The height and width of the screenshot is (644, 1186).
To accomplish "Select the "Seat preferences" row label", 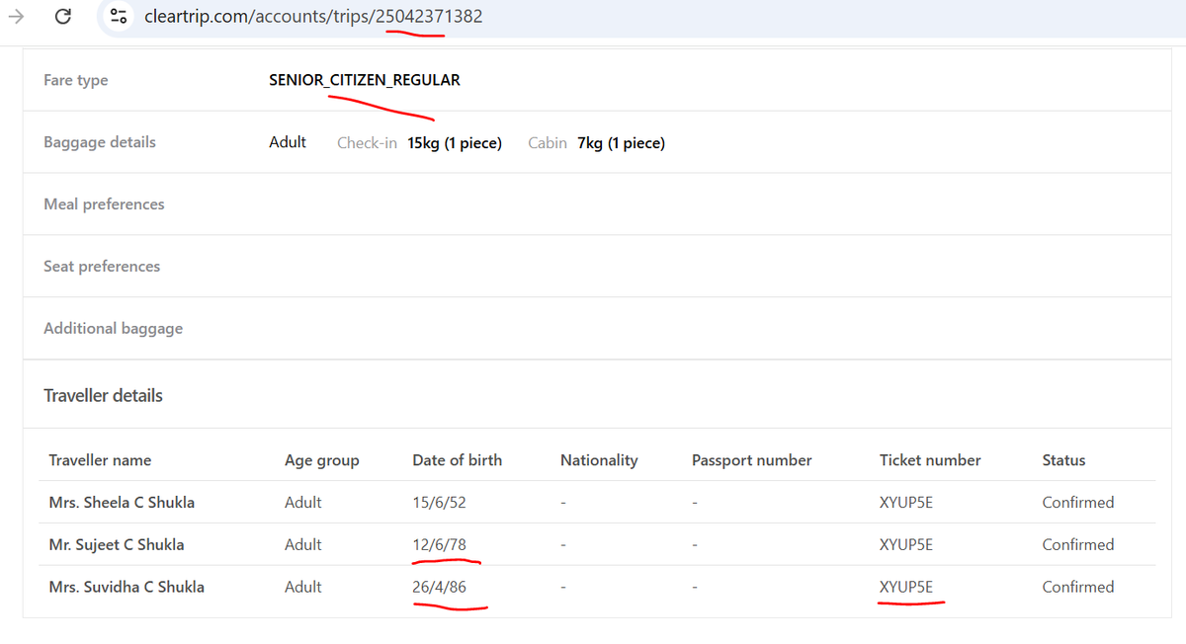I will coord(102,267).
